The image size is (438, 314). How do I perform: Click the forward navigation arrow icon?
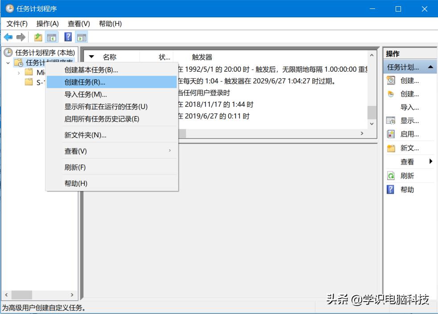[21, 37]
